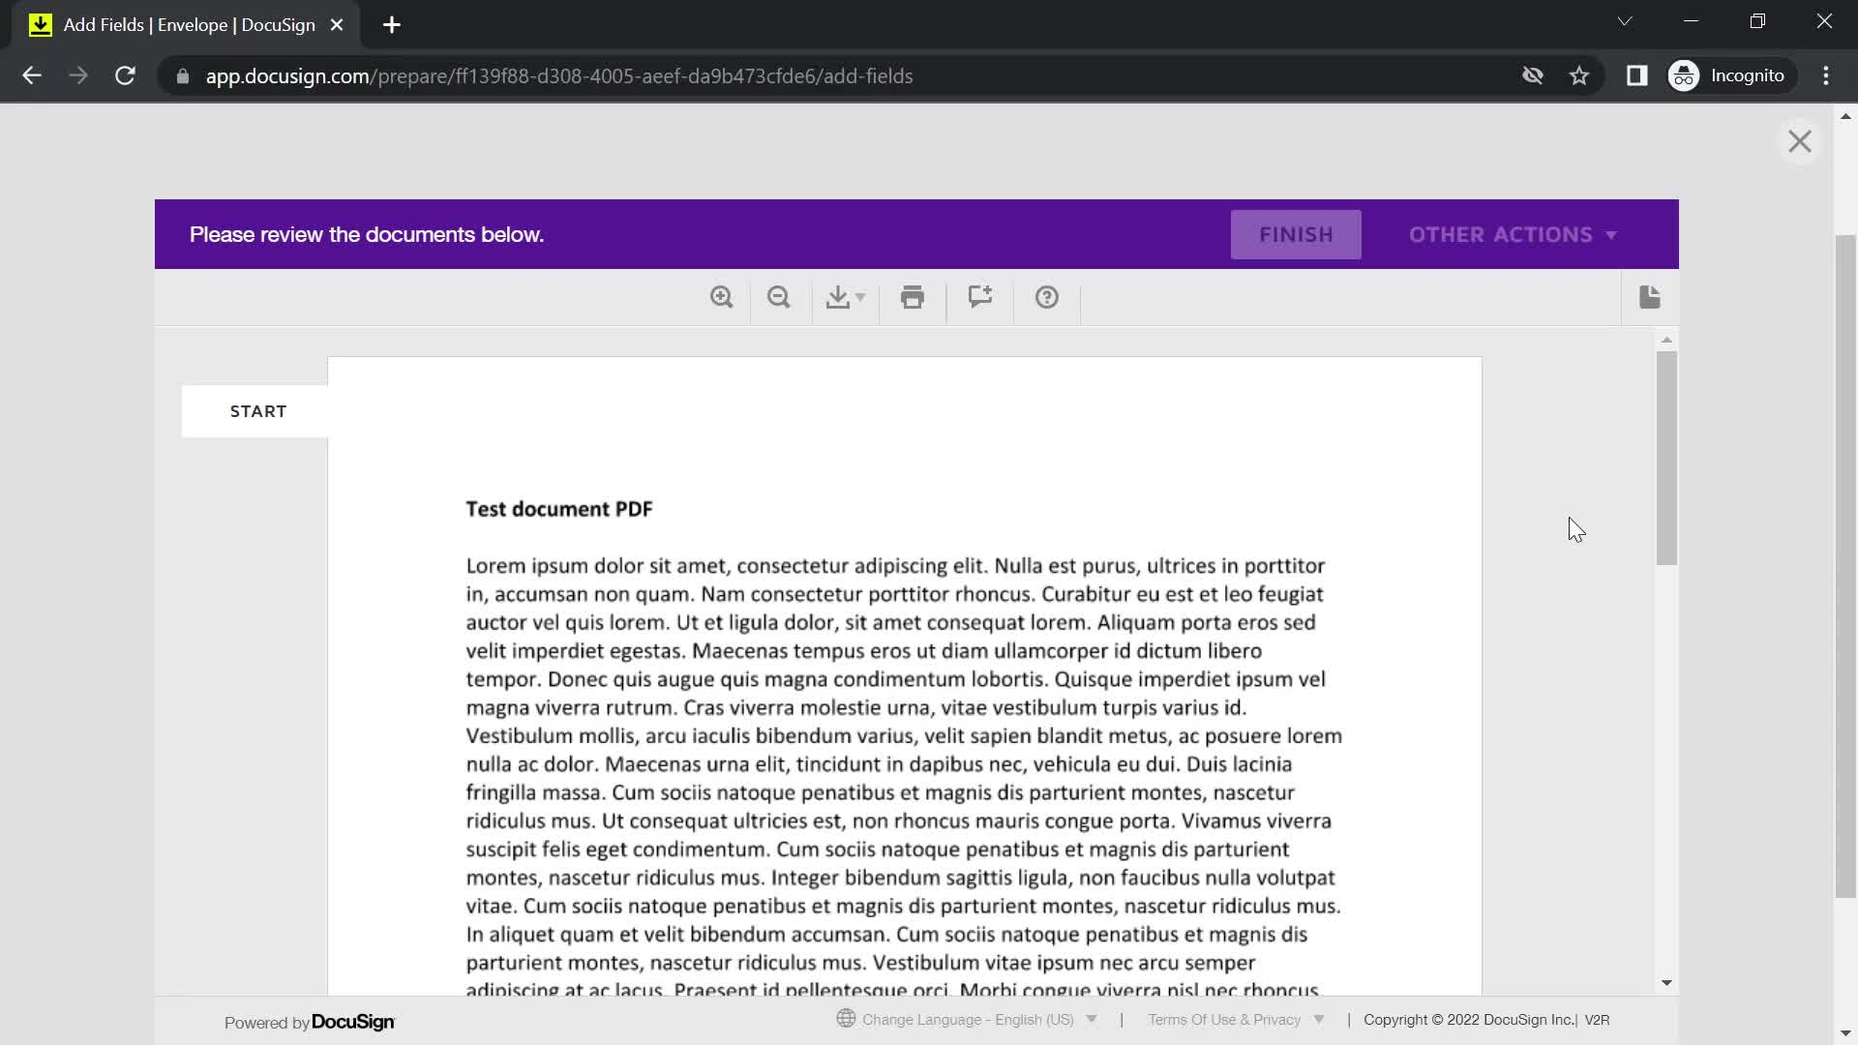Click the zoom in magnifier icon
This screenshot has height=1045, width=1858.
point(721,297)
